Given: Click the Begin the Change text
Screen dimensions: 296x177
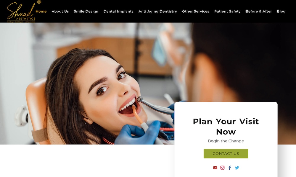Looking at the screenshot, I should 226,141.
